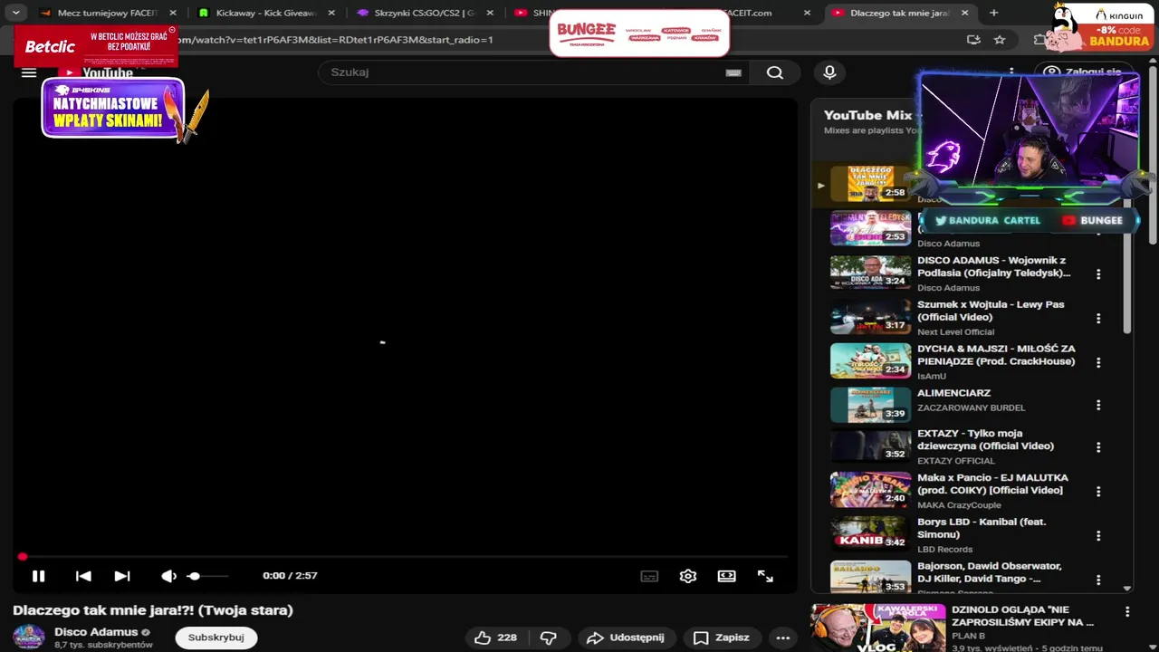Click the red video progress bar
The image size is (1159, 652).
click(404, 557)
